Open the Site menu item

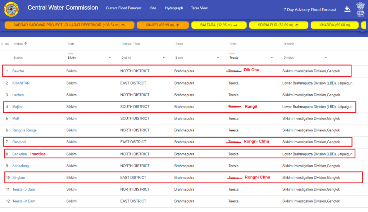153,8
